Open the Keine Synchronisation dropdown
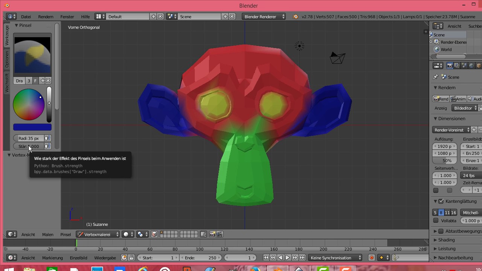482x271 pixels. click(335, 257)
